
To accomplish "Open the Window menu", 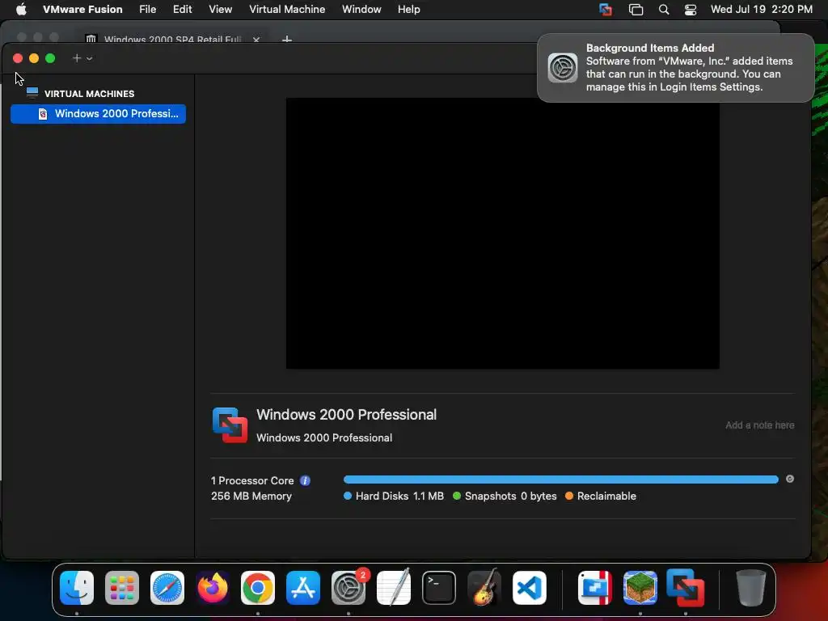I will [x=361, y=10].
